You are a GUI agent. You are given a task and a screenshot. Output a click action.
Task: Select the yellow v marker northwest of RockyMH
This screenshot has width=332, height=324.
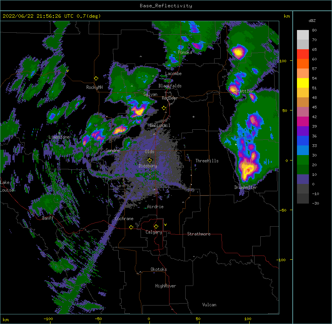(x=67, y=71)
